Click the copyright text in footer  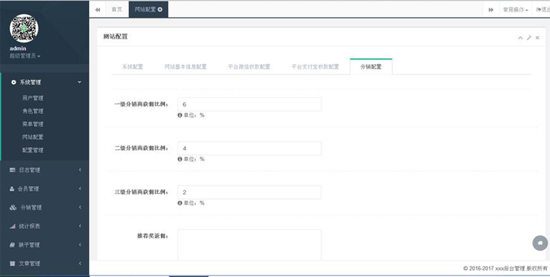[505, 268]
